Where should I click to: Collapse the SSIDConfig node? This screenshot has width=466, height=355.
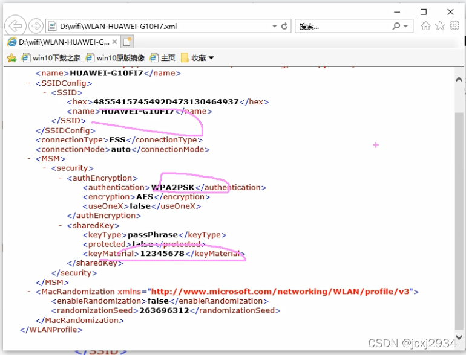(x=29, y=83)
